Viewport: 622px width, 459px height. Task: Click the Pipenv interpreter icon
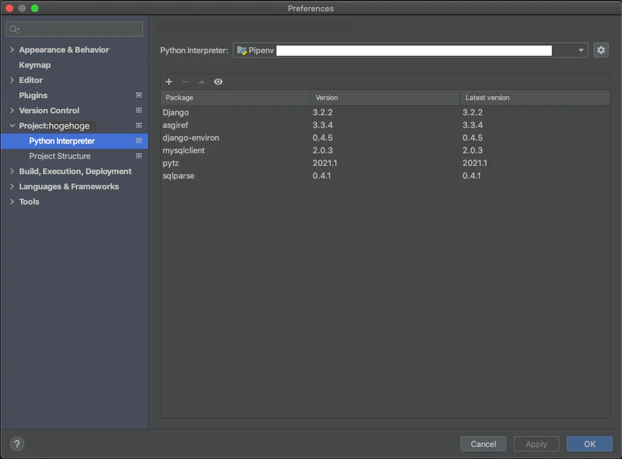242,51
